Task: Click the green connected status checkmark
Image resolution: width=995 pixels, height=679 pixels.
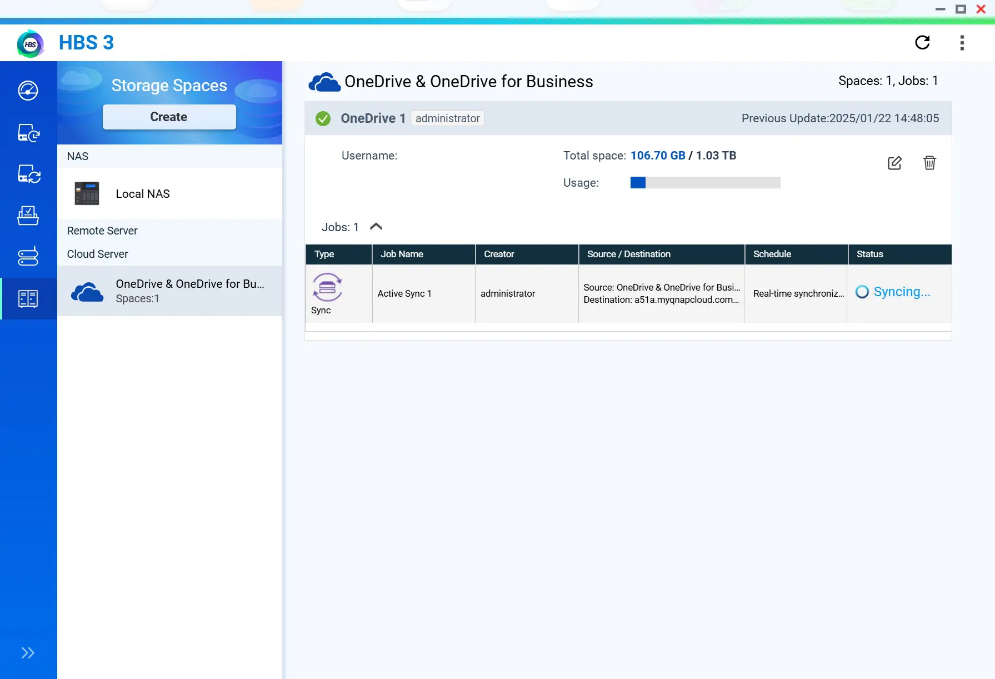Action: pos(323,118)
